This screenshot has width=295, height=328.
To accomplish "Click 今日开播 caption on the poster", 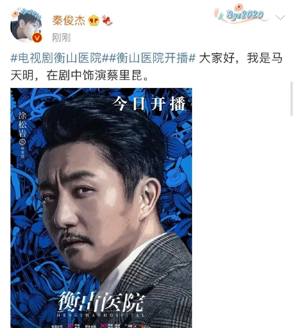I will pos(149,104).
